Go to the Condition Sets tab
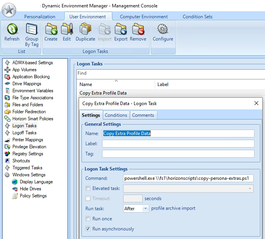The image size is (265, 239). pos(198,16)
